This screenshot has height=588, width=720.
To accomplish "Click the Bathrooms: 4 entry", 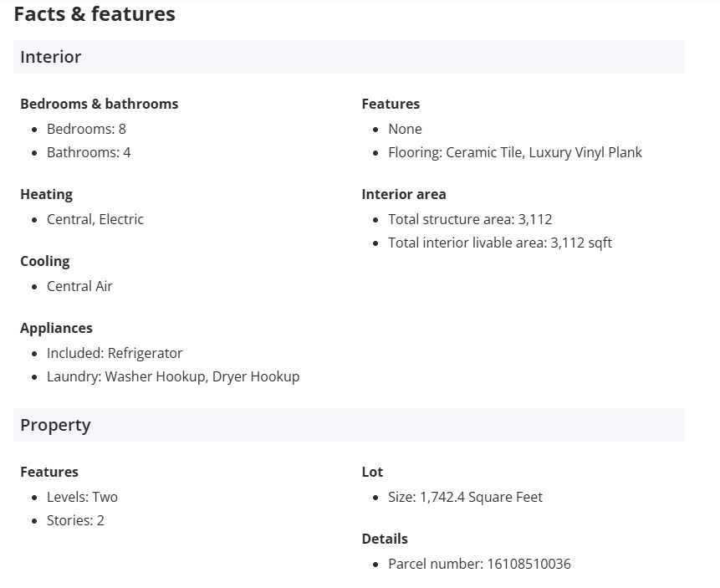I will 89,152.
